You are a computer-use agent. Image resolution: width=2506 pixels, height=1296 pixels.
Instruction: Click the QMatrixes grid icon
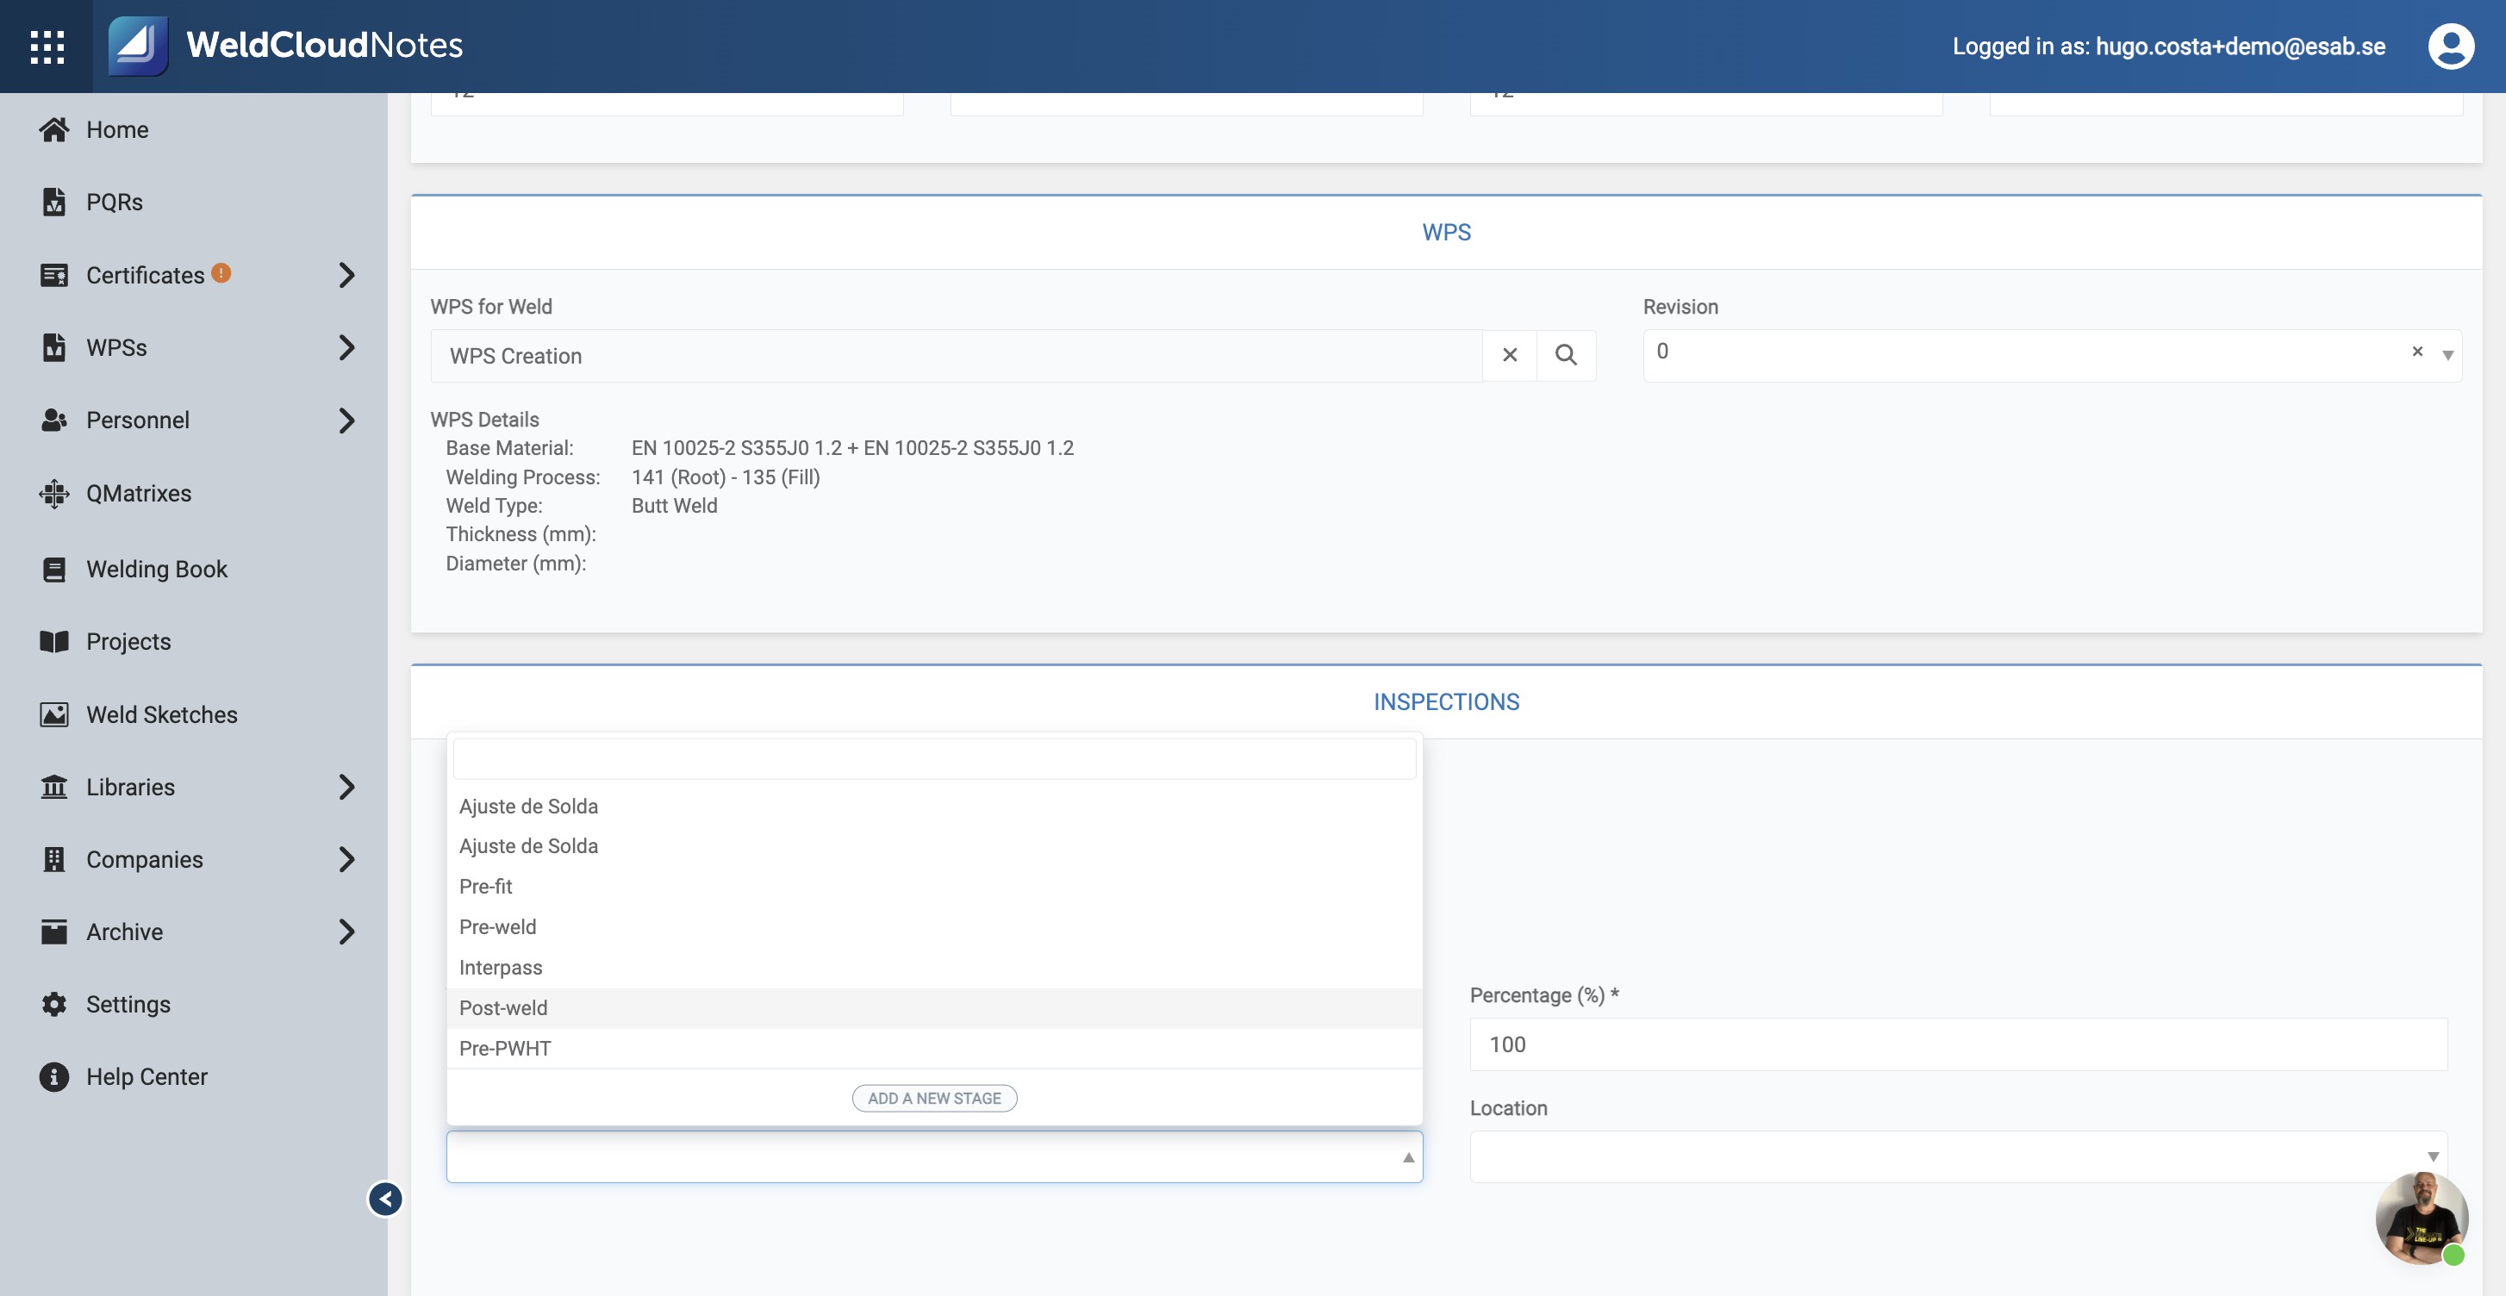click(x=54, y=493)
